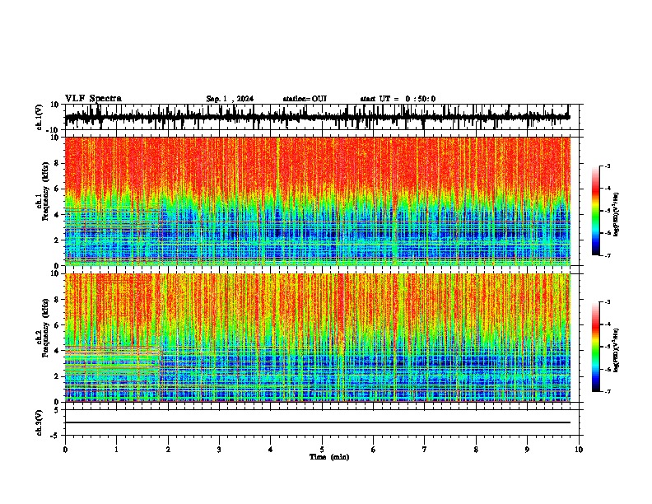Image resolution: width=652 pixels, height=504 pixels.
Task: Select the "start UT = 0 : 50: 0" text
Action: tap(398, 99)
